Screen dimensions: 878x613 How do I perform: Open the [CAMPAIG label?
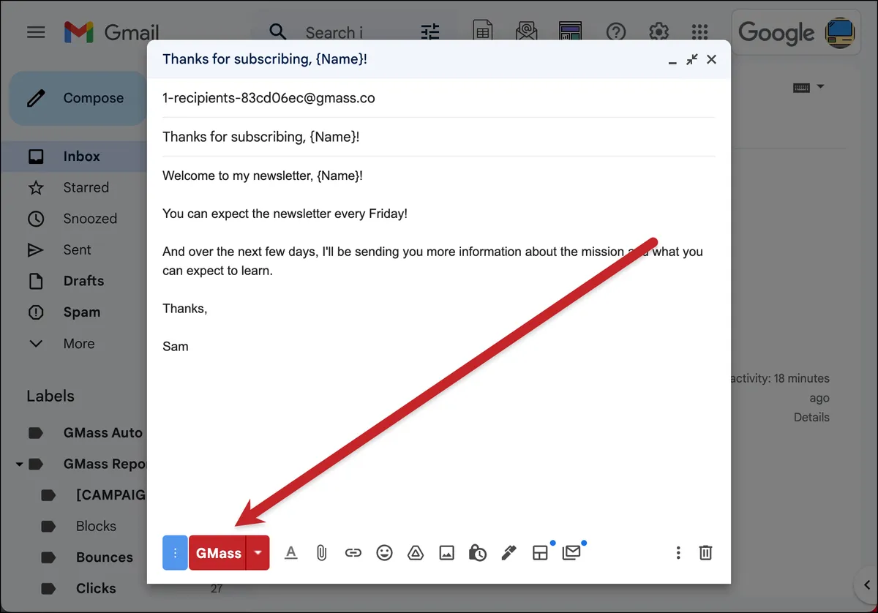pos(110,495)
